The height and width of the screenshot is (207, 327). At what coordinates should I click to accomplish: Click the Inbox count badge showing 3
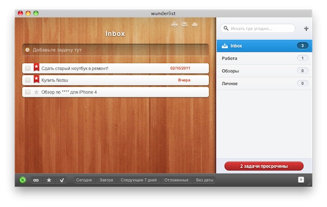(302, 46)
